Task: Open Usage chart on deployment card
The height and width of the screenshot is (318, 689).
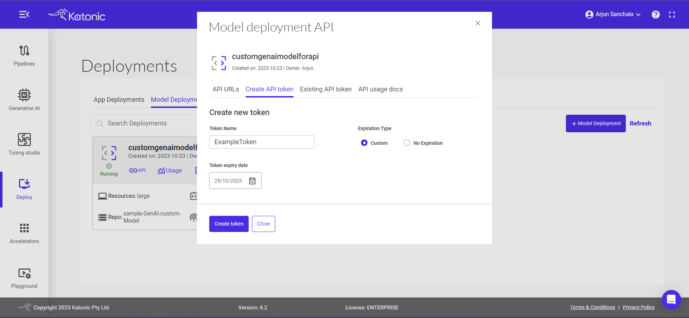Action: click(169, 171)
